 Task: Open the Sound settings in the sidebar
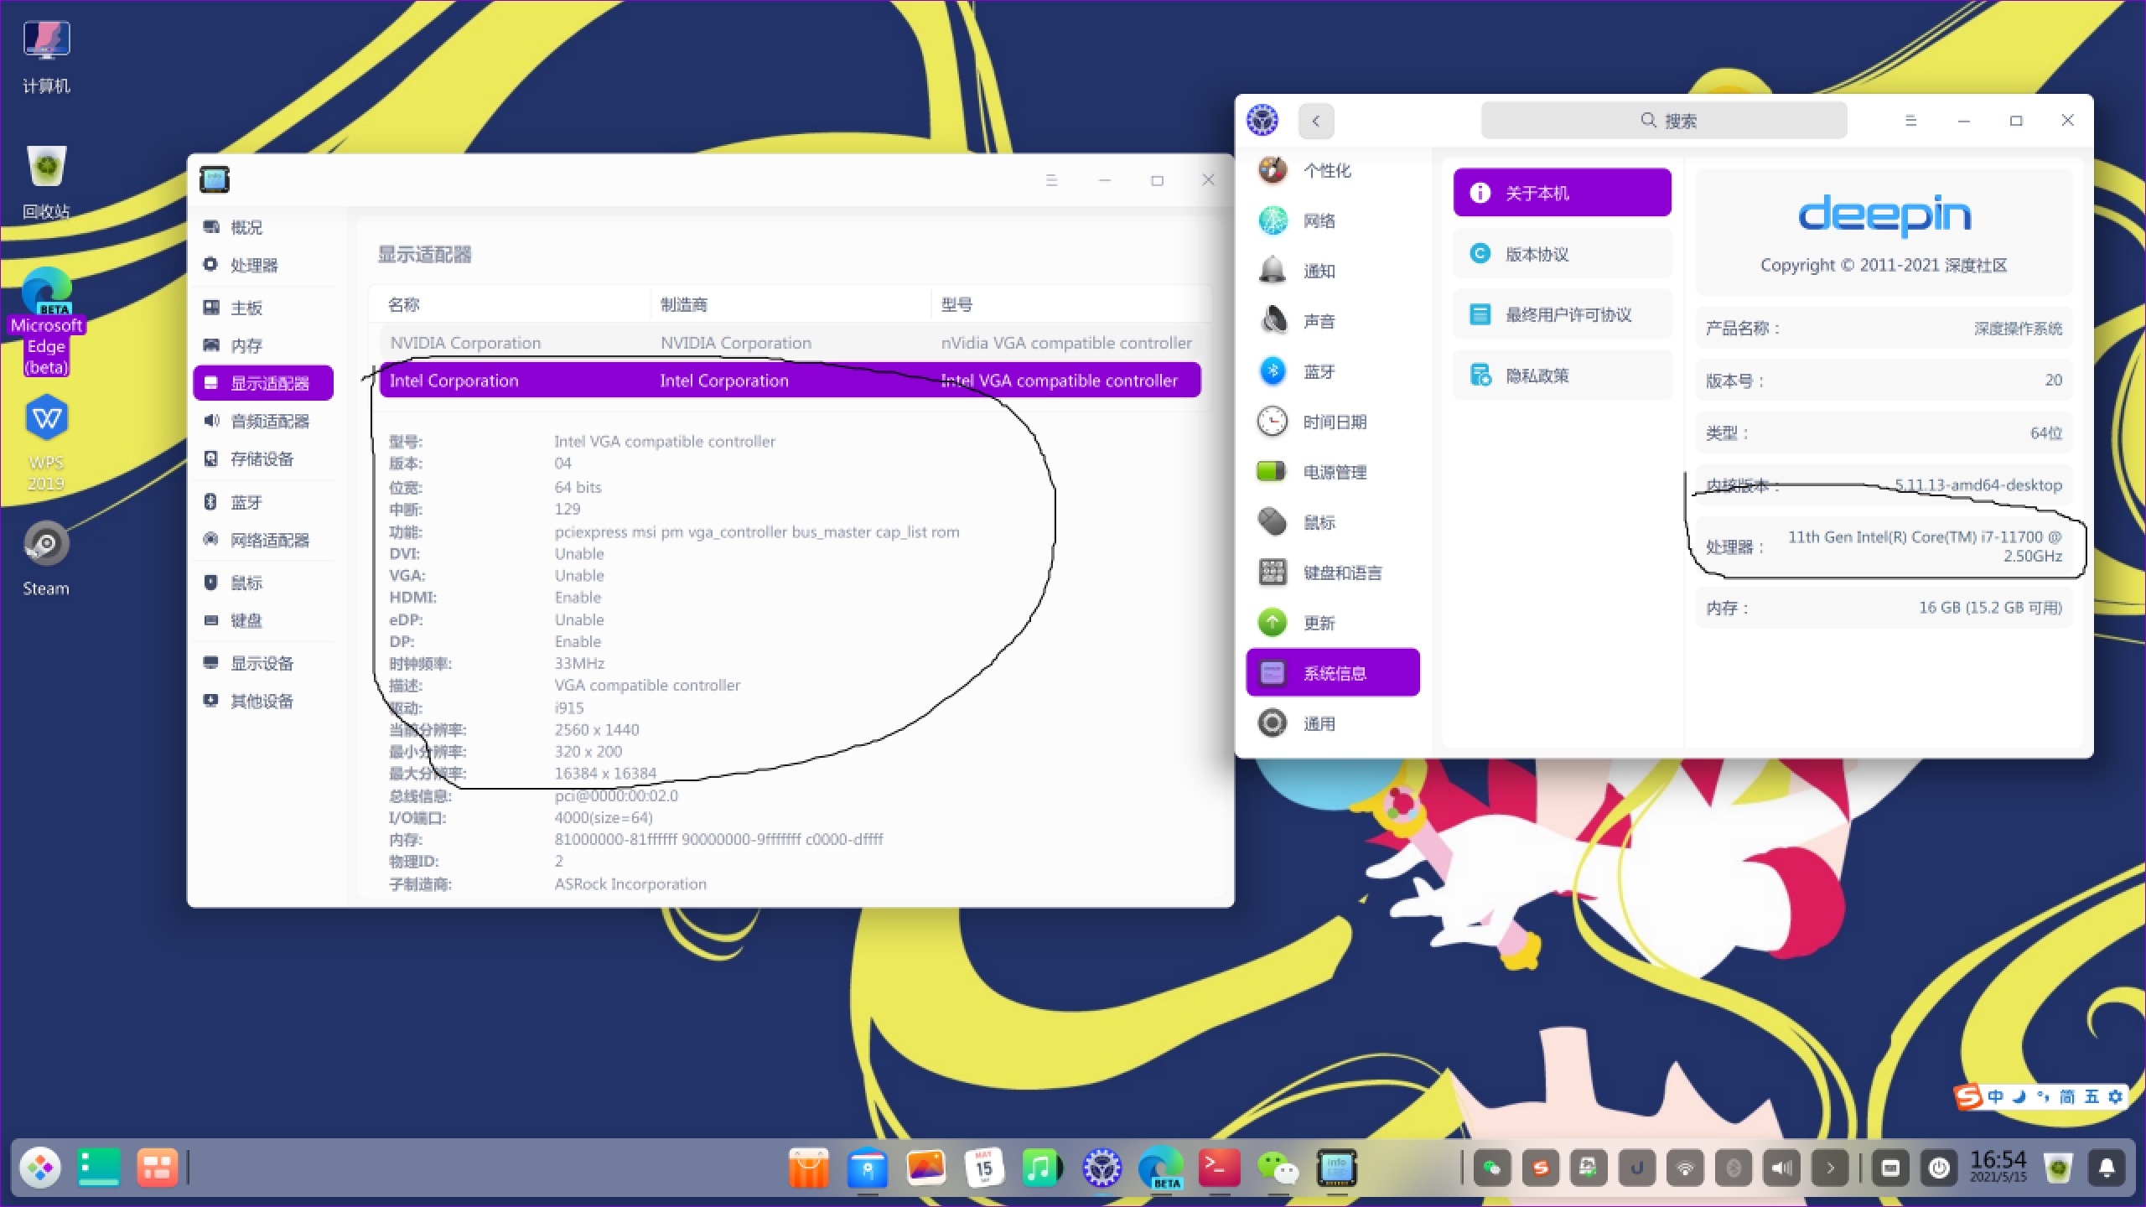pyautogui.click(x=1318, y=321)
